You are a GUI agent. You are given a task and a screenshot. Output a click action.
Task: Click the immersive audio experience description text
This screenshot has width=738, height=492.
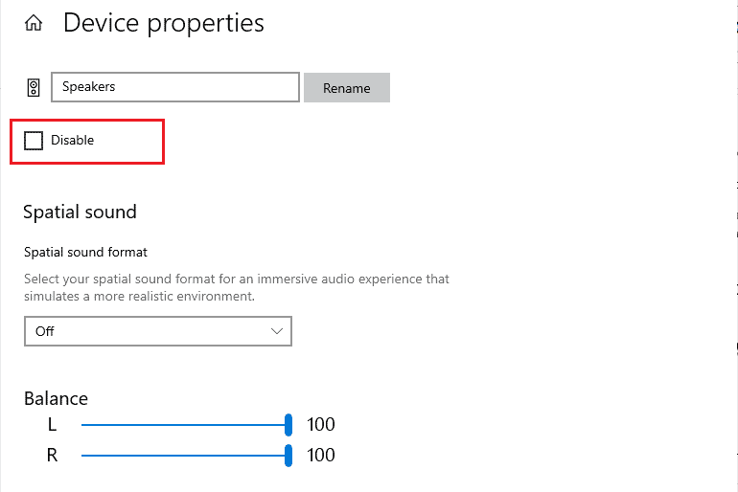237,287
